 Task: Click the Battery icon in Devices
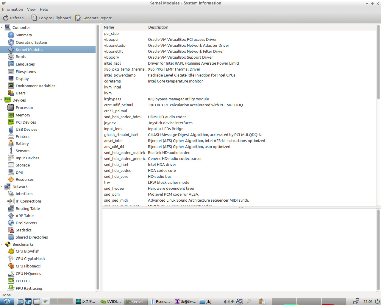(x=11, y=144)
